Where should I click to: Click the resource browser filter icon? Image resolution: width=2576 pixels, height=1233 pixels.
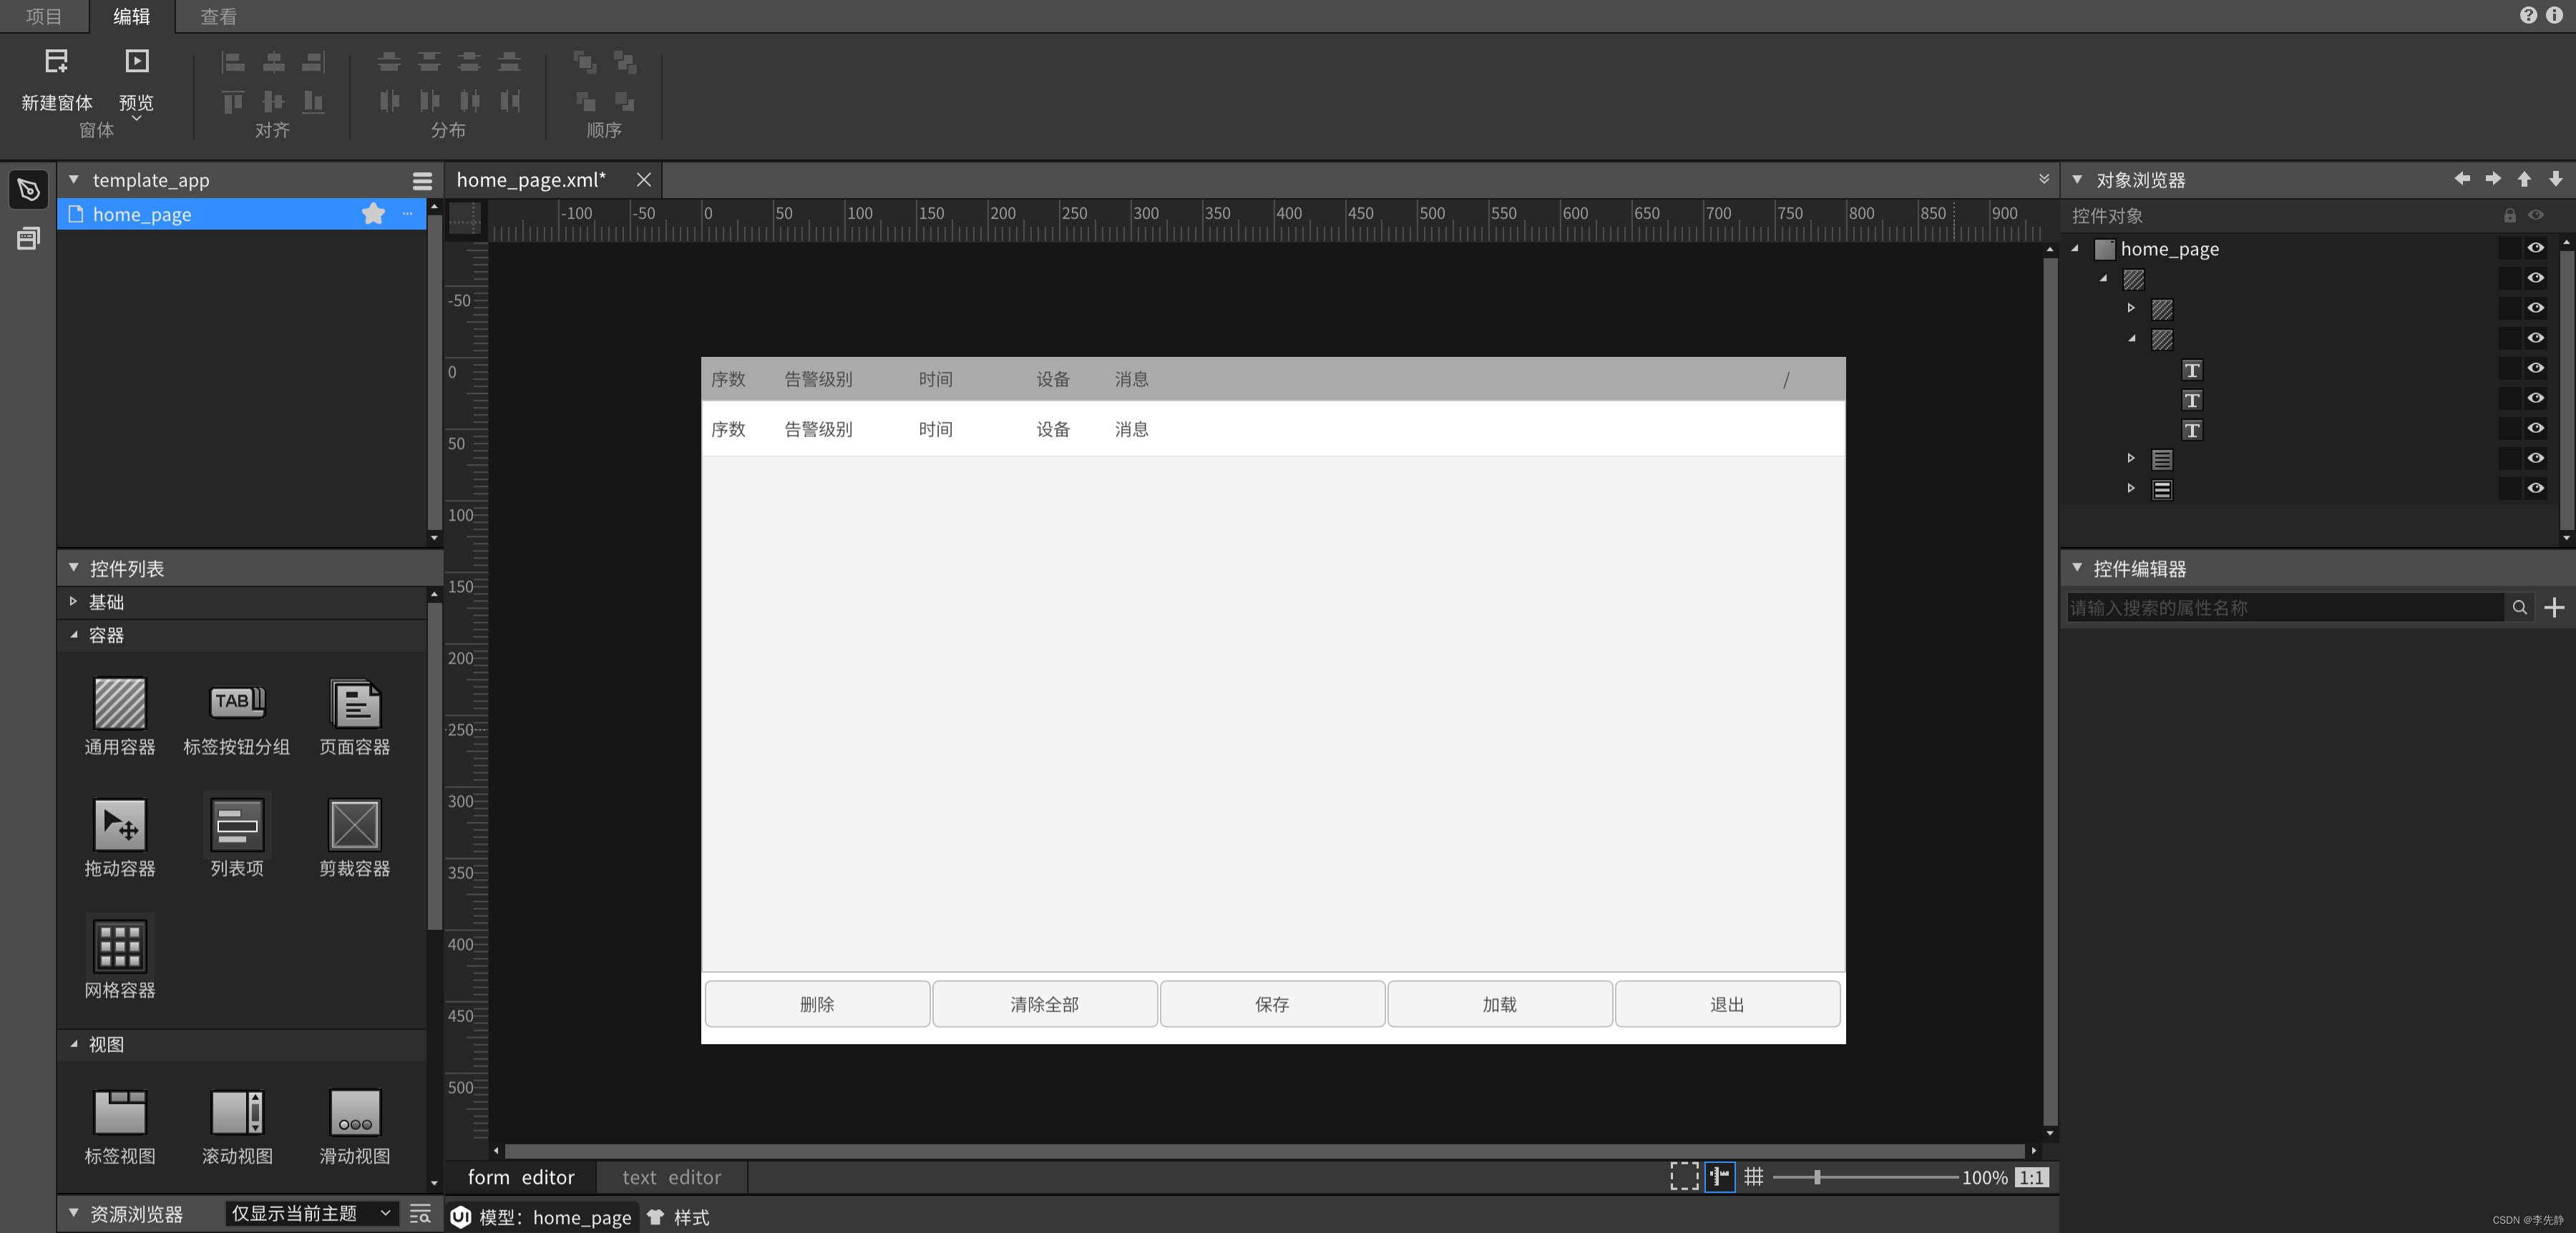click(420, 1214)
